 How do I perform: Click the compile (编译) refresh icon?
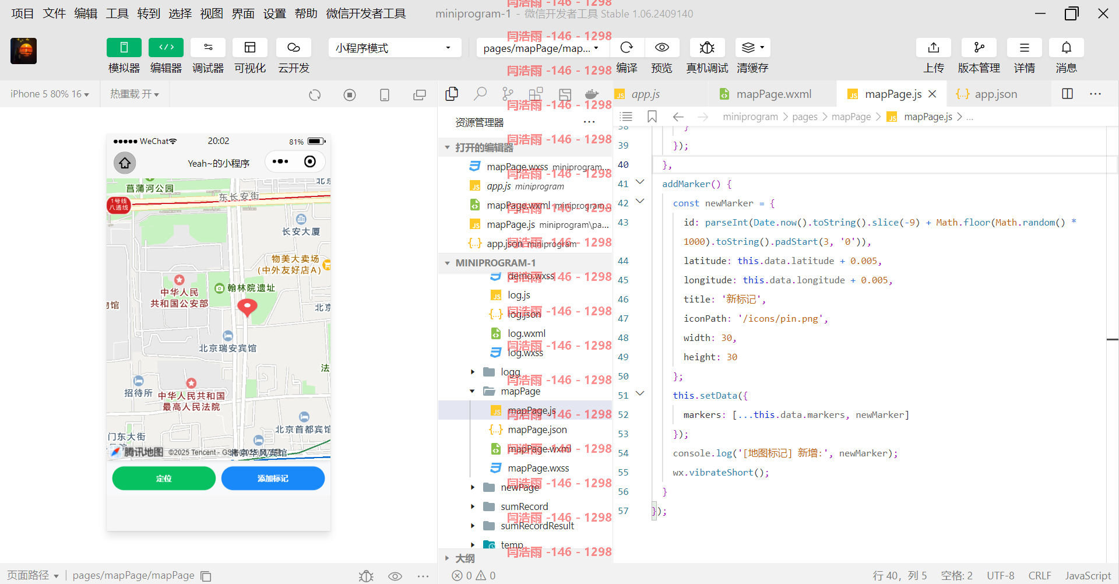(x=627, y=48)
